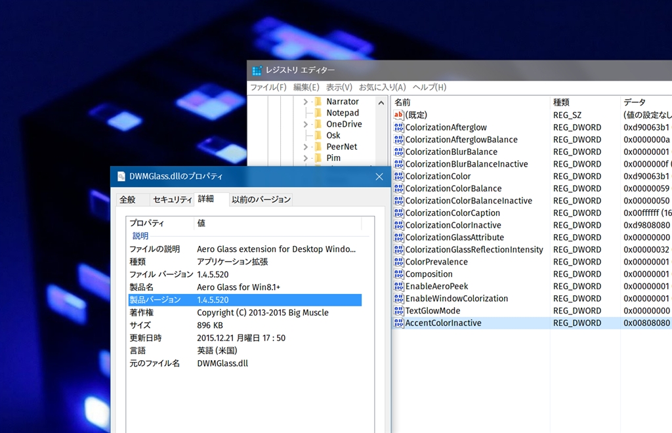Open the ファイル(F) menu

point(268,87)
